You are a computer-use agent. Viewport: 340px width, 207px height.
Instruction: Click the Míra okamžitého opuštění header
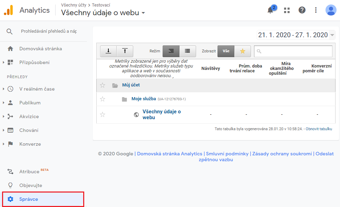pyautogui.click(x=282, y=68)
